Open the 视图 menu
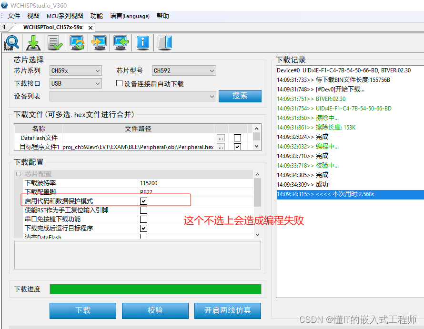Screen dimensions: 424x329 pyautogui.click(x=33, y=16)
